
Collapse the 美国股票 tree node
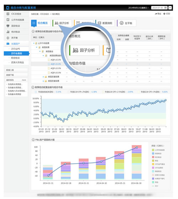point(37,48)
